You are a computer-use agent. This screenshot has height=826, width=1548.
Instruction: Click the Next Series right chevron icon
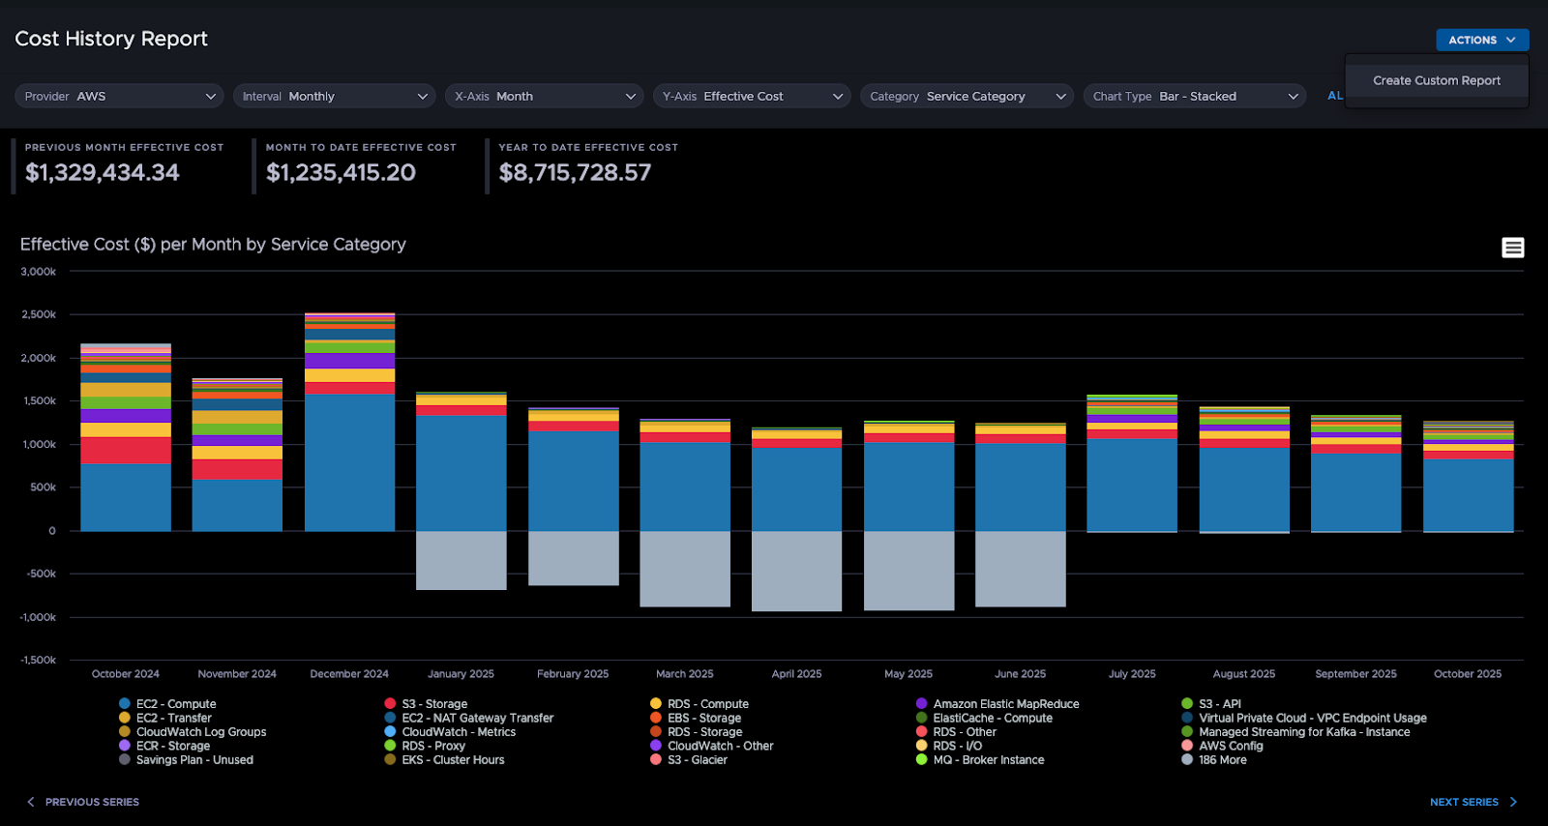tap(1513, 802)
